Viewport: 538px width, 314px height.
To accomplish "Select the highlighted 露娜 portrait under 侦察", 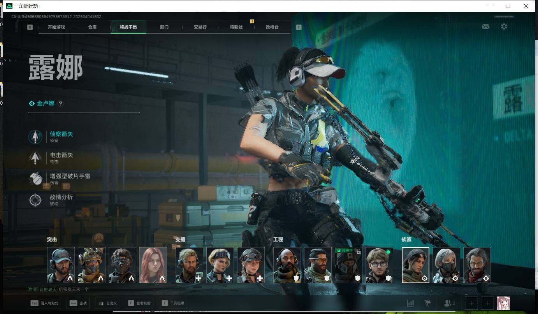I will (415, 265).
